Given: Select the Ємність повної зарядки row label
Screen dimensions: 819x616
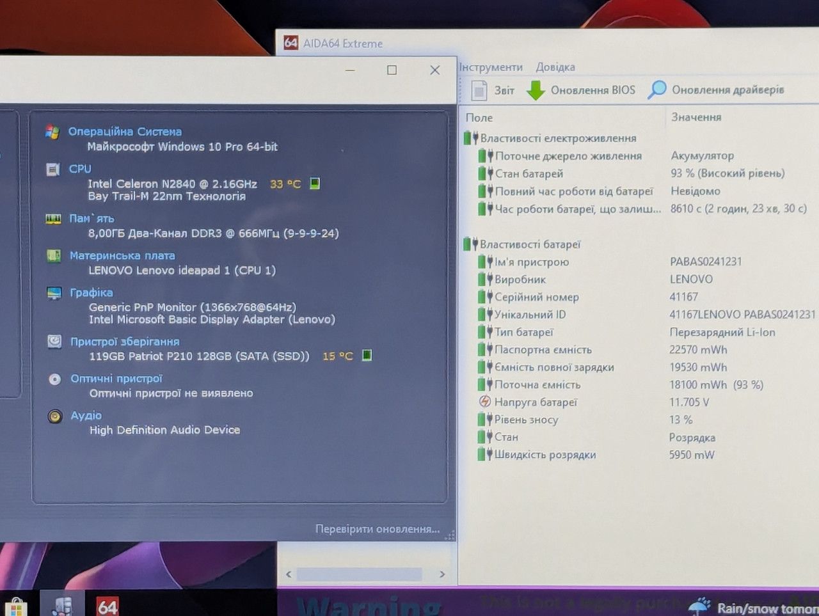Looking at the screenshot, I should (x=554, y=367).
